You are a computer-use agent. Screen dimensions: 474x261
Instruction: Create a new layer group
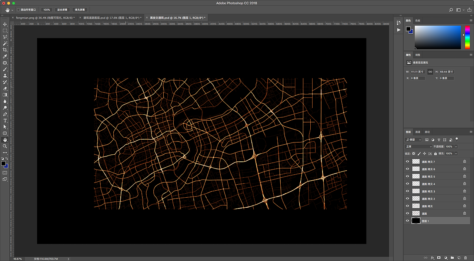click(452, 258)
